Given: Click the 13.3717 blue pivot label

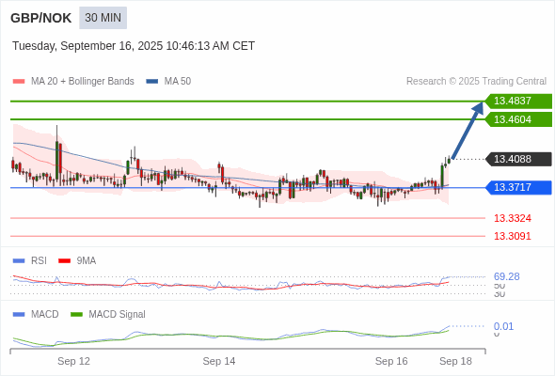Looking at the screenshot, I should 518,187.
